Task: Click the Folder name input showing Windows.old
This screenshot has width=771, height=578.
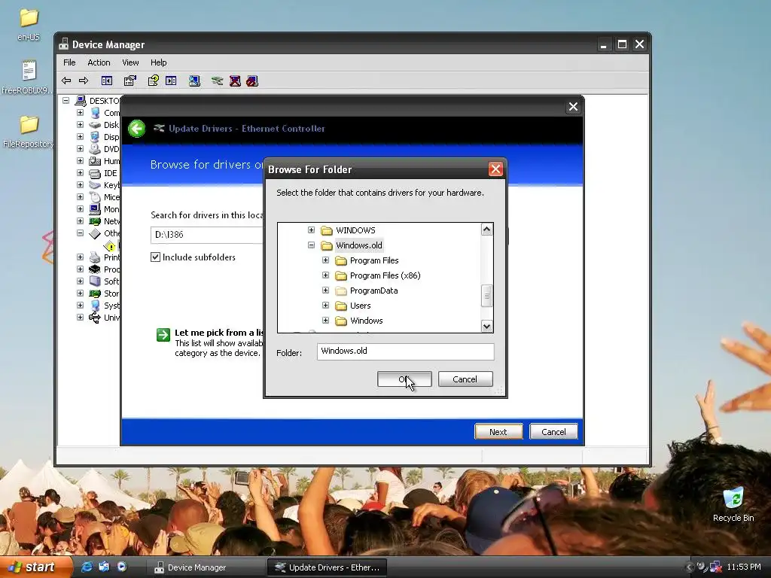Action: (x=405, y=351)
